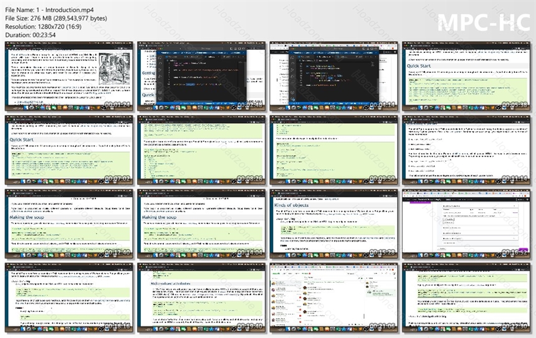Pick the frame stamped 00:16:52
Viewport: 536px width, 338px height.
pos(467,223)
